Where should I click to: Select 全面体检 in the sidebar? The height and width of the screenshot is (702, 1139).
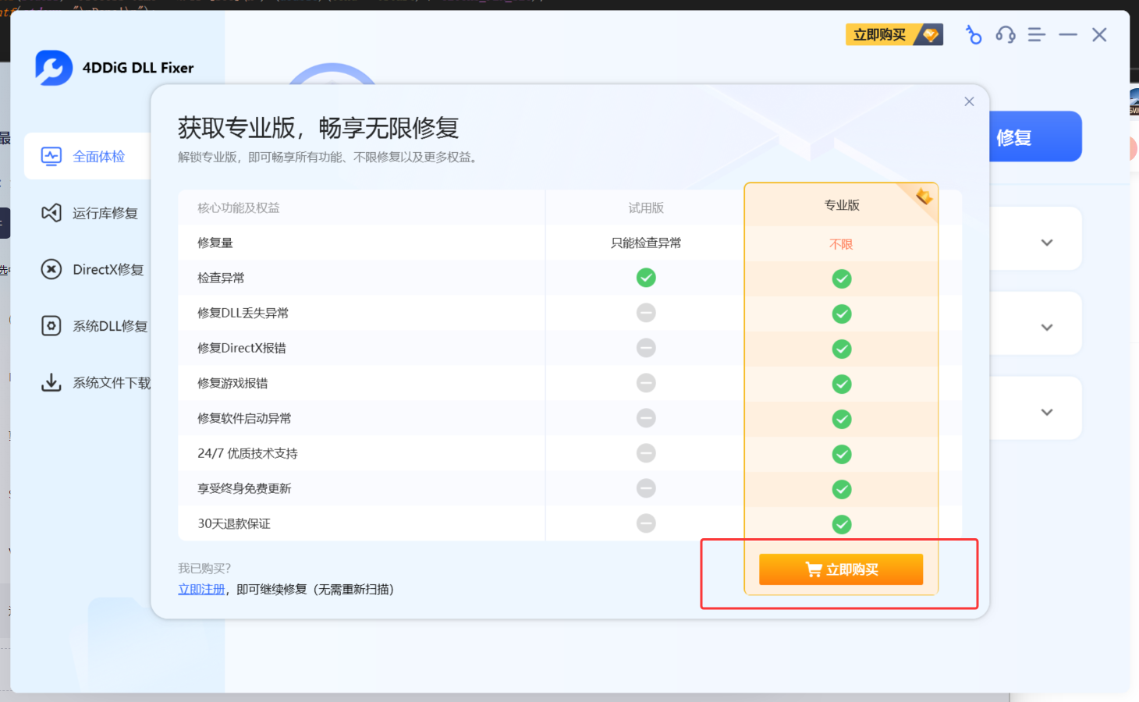[87, 157]
